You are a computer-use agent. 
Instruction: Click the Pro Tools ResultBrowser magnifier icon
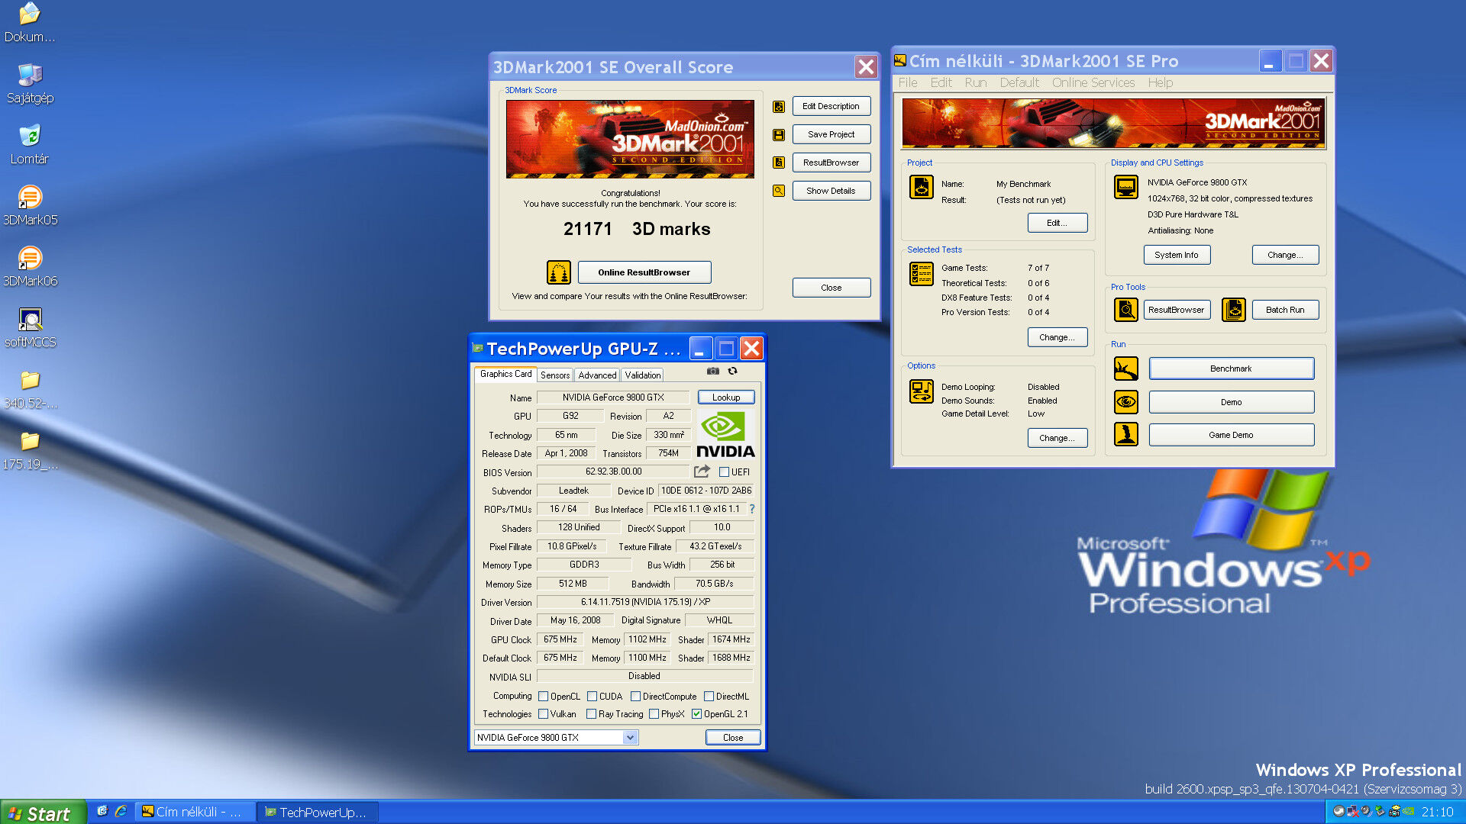[1126, 310]
